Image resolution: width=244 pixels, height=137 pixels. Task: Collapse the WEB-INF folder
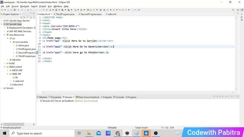click(x=8, y=74)
